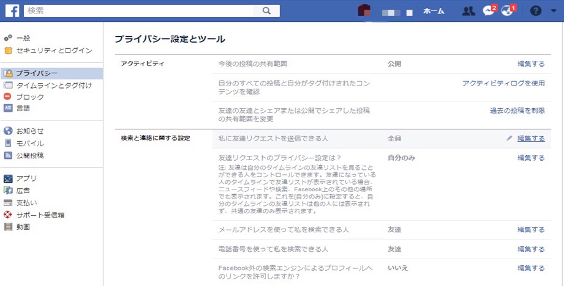The image size is (564, 286).
Task: Open the モバイル settings page
Action: [x=30, y=144]
